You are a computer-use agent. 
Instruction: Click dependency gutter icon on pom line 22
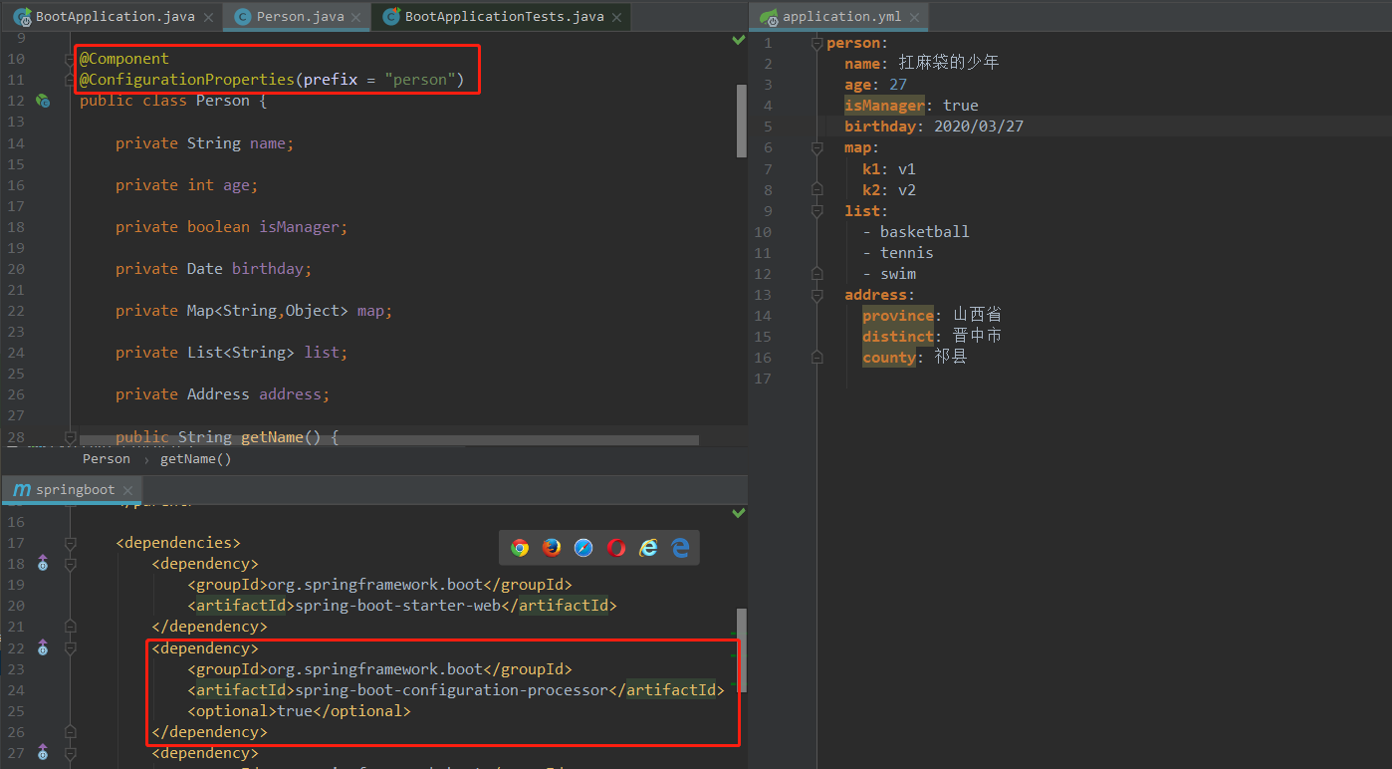click(43, 648)
